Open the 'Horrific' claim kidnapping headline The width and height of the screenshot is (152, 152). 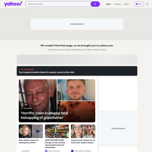[x=44, y=115]
